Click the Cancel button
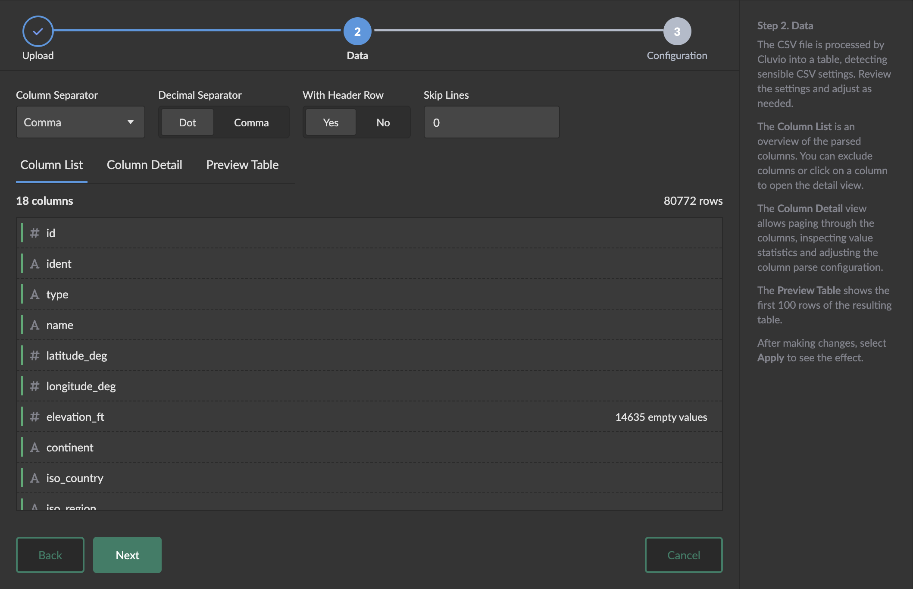Image resolution: width=913 pixels, height=589 pixels. tap(683, 555)
